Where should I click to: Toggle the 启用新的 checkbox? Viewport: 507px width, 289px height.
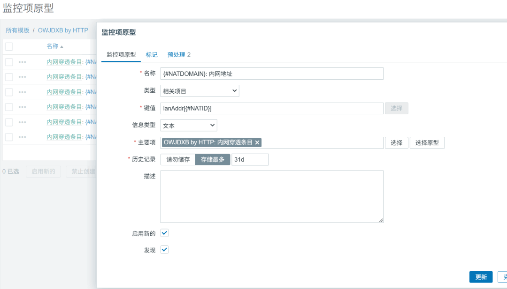[x=164, y=233]
